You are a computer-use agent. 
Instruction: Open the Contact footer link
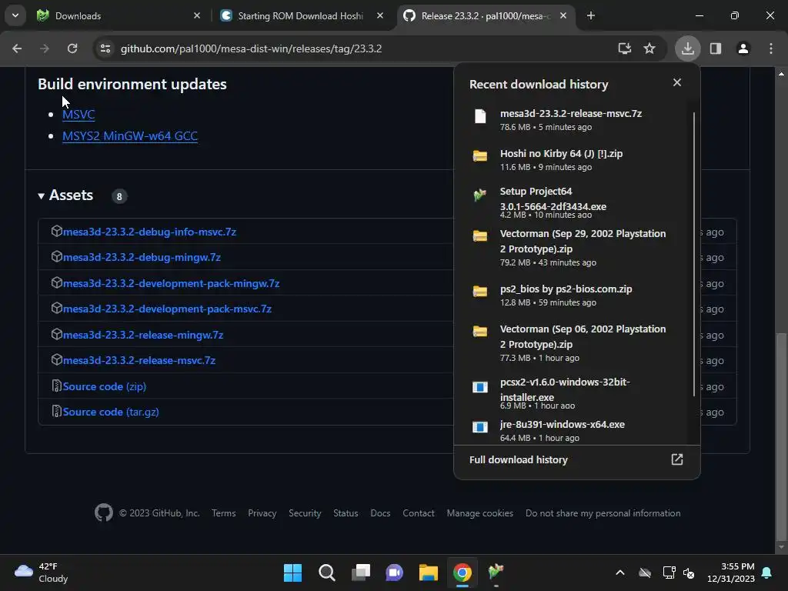418,513
